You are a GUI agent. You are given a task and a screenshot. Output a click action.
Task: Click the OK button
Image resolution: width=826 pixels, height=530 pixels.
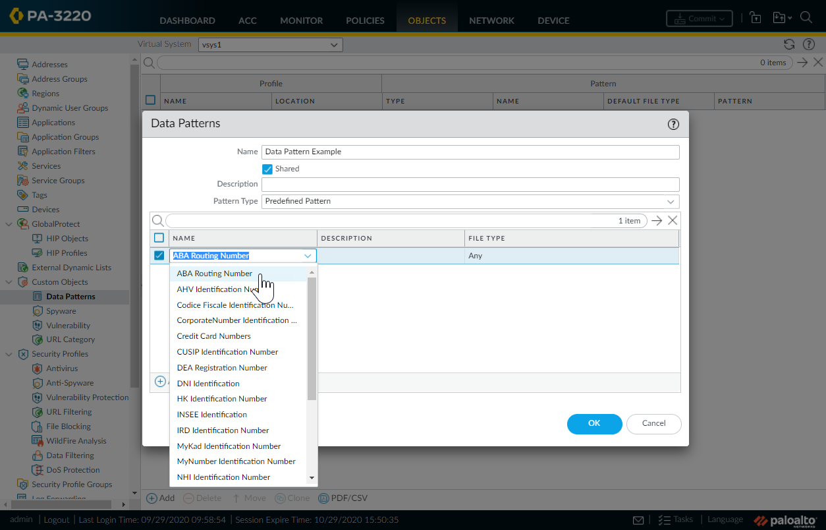(594, 424)
